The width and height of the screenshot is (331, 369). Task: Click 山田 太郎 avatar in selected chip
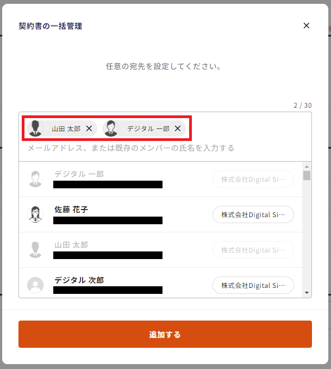[35, 128]
